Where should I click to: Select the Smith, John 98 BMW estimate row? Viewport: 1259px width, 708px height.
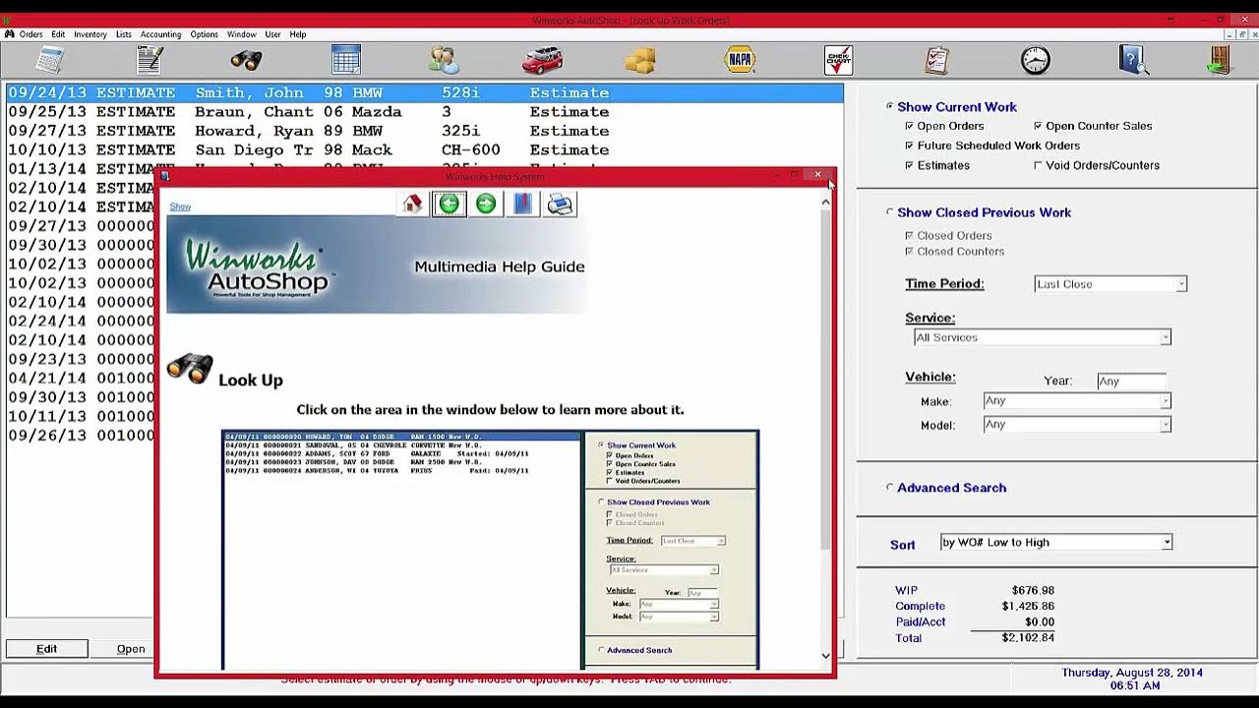tap(425, 92)
